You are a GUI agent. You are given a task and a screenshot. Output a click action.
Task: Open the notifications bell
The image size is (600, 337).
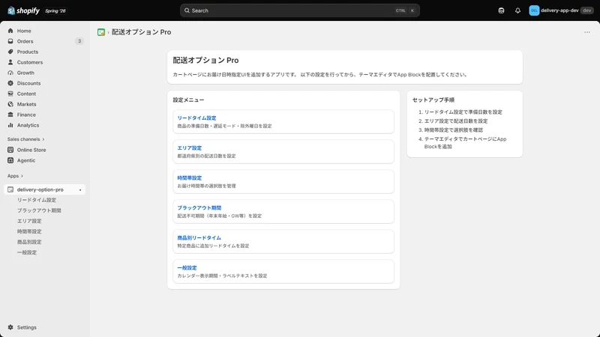point(517,10)
